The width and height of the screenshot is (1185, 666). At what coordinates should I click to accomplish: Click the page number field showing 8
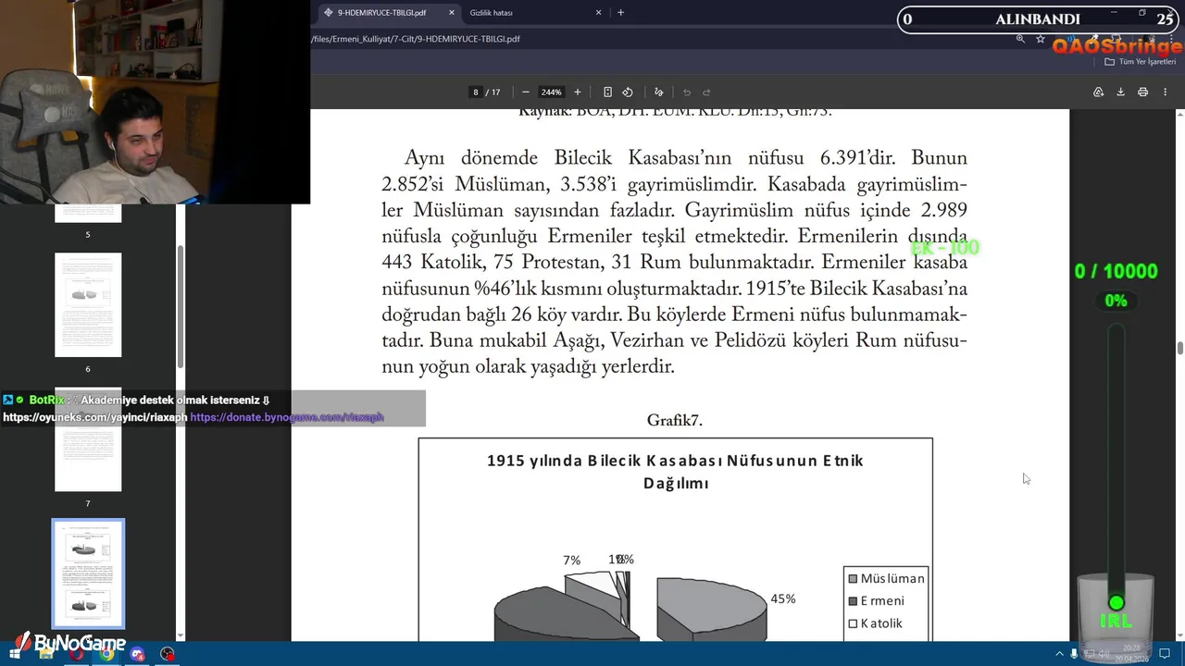(476, 92)
